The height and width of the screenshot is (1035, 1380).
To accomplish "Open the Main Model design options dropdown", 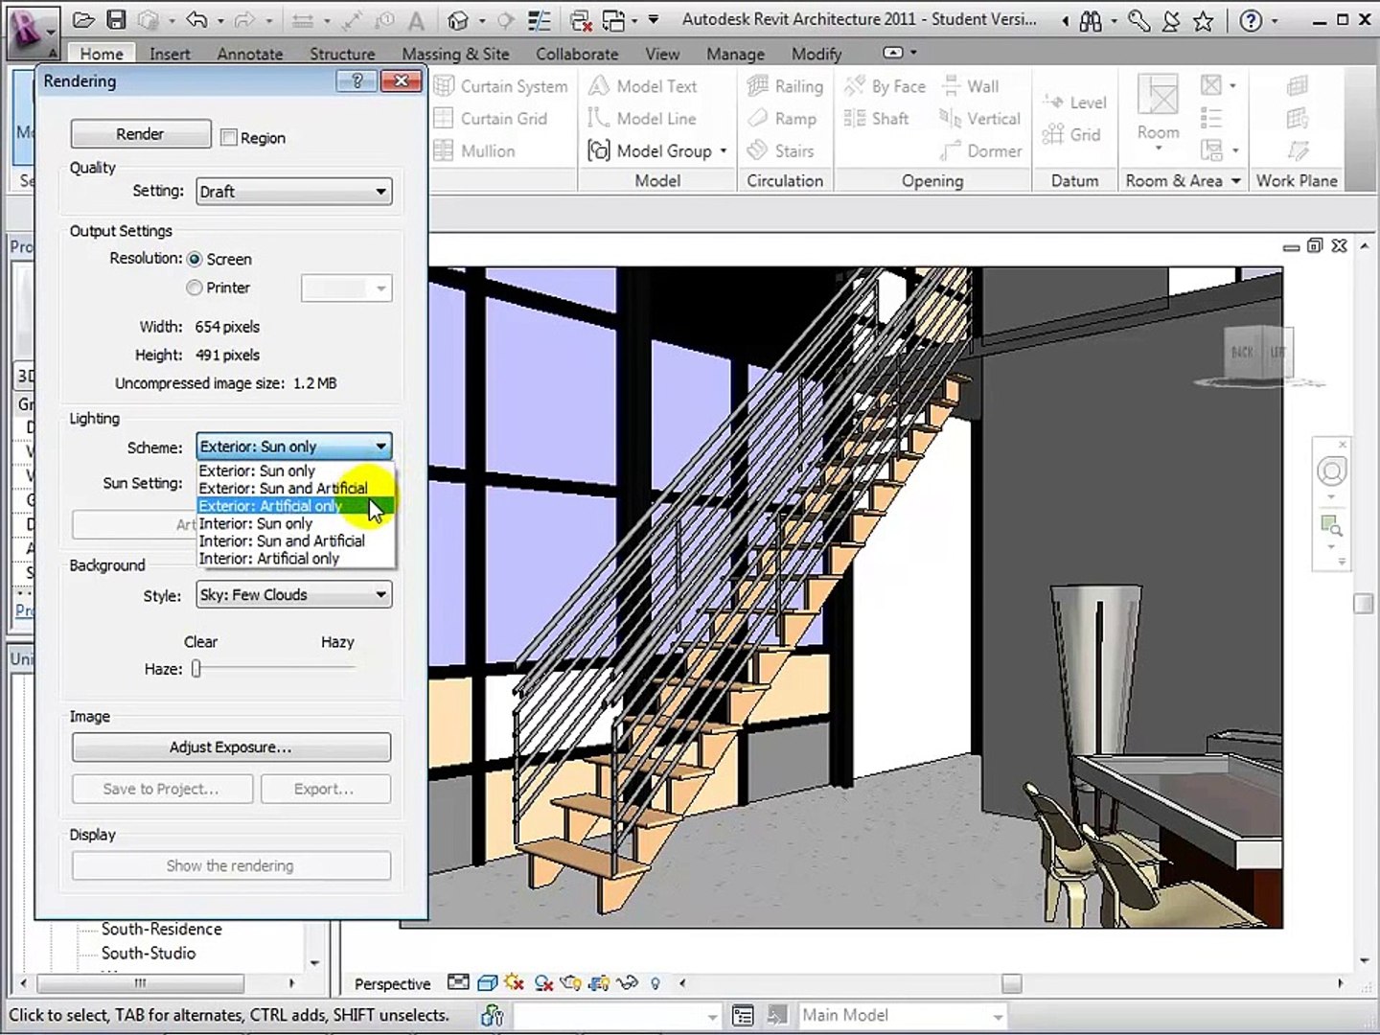I will coord(902,1015).
